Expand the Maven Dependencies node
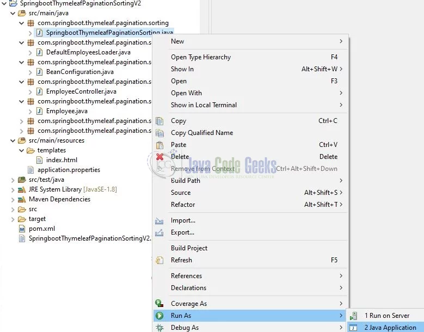 pyautogui.click(x=13, y=200)
